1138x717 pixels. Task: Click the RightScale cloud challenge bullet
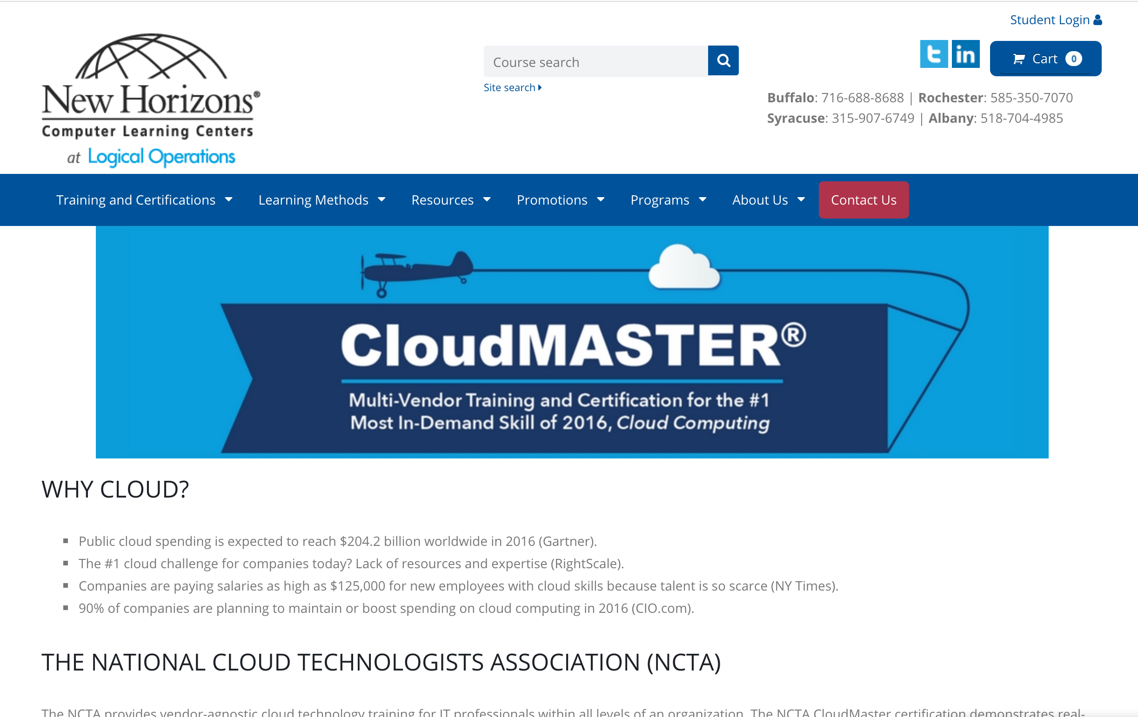(351, 564)
